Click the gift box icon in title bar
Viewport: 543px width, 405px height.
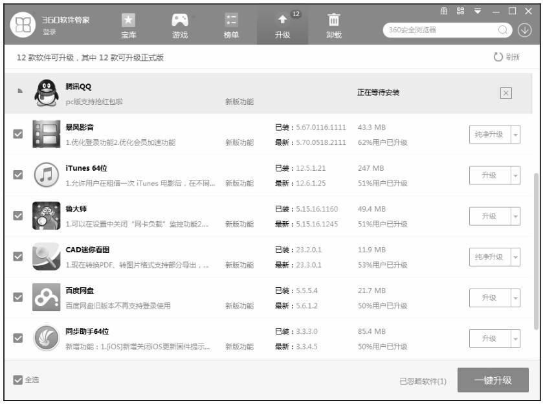click(x=443, y=11)
